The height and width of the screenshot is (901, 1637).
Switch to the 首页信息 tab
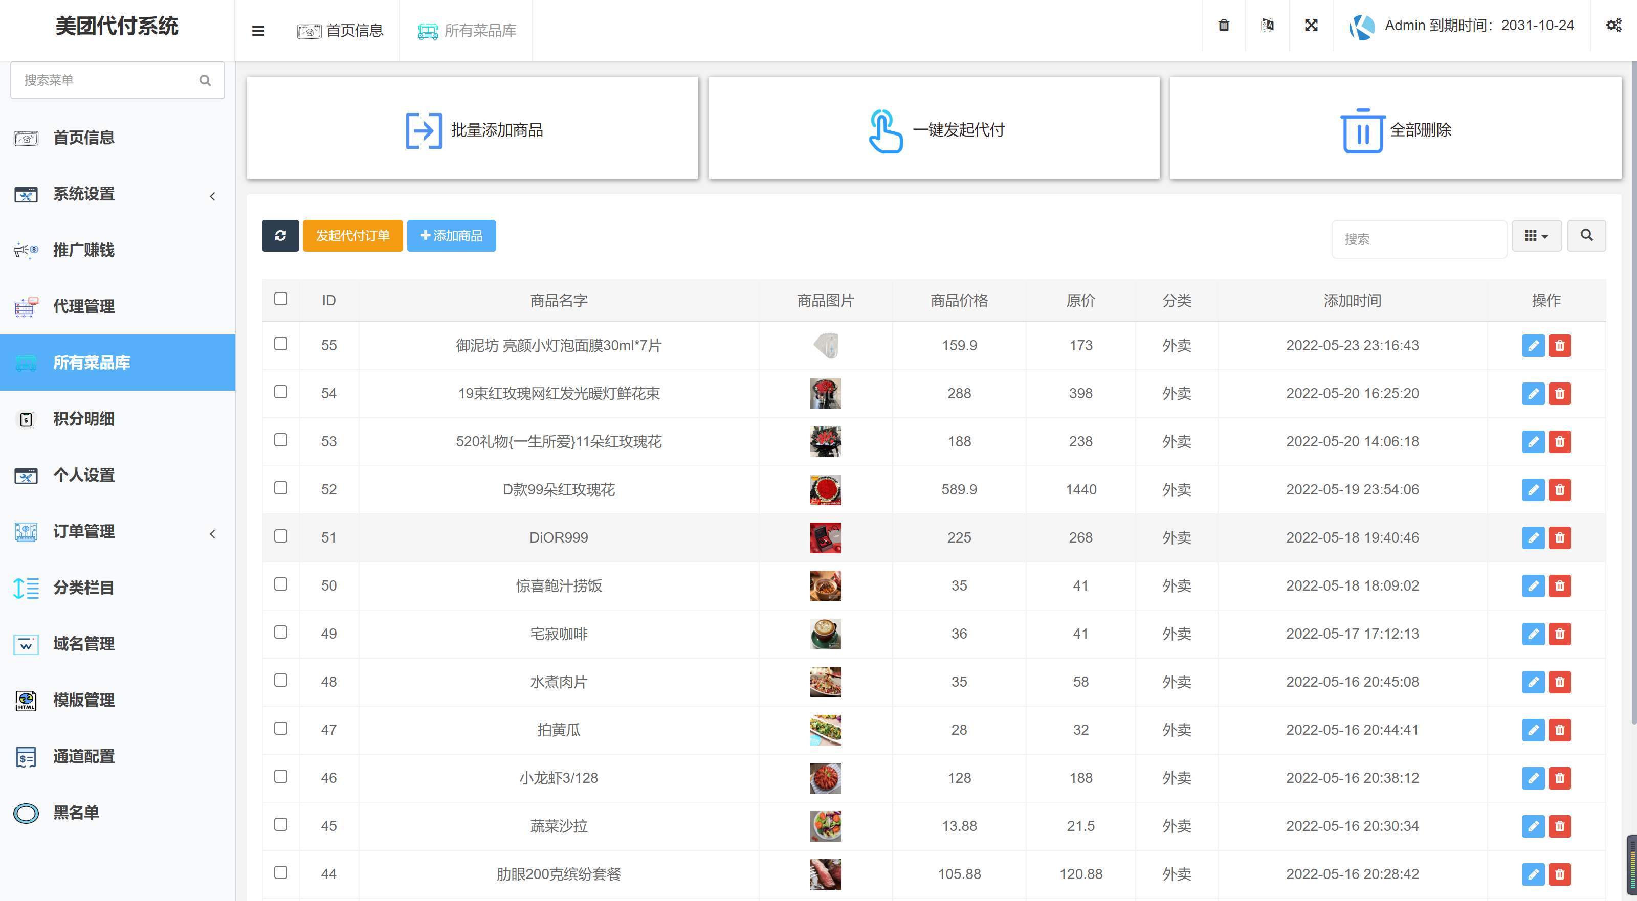341,30
